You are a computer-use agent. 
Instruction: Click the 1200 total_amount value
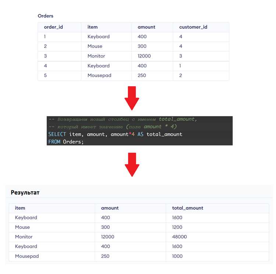[x=177, y=227]
